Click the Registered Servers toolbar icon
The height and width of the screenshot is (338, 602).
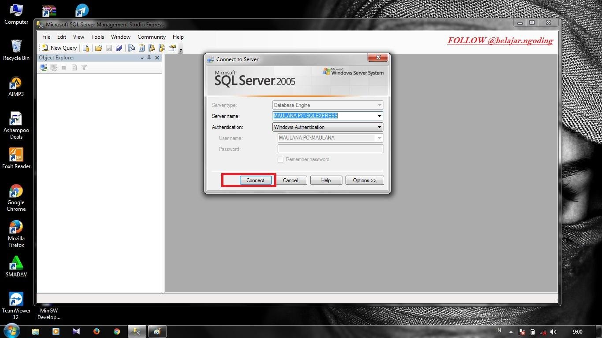point(131,48)
